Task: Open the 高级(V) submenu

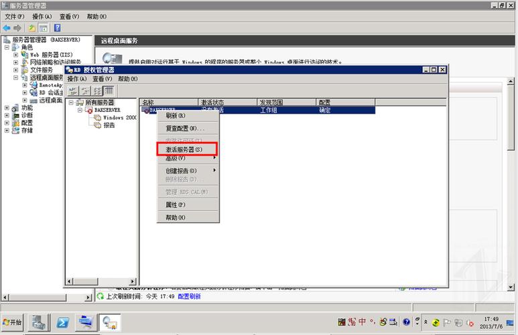Action: (188, 158)
